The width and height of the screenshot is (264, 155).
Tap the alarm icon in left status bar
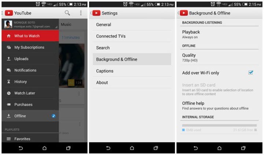pos(38,4)
